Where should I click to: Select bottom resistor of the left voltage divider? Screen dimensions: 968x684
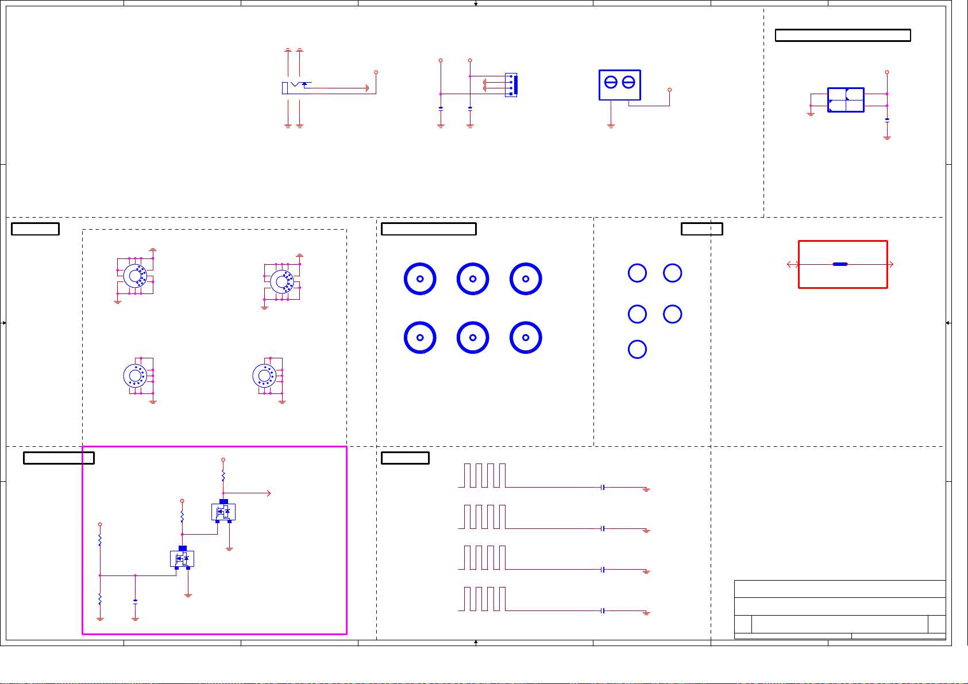point(100,599)
